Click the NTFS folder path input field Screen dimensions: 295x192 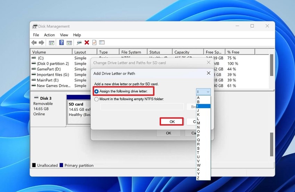(142, 107)
